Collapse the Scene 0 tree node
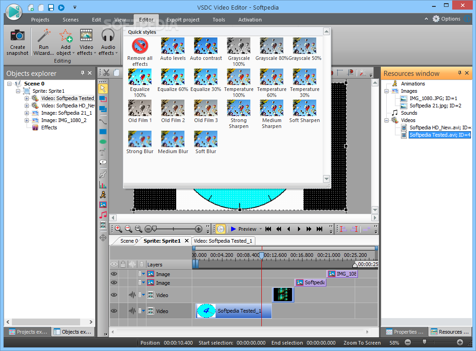This screenshot has height=351, width=476. coord(10,84)
